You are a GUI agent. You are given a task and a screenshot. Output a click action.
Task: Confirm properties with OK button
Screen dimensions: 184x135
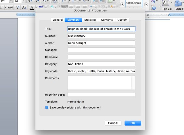click(133, 123)
